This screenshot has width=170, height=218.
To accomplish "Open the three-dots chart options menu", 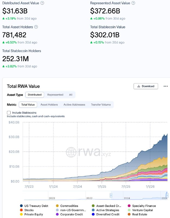I will (166, 86).
